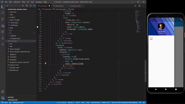Open the View menu
This screenshot has width=185, height=104.
23,2
